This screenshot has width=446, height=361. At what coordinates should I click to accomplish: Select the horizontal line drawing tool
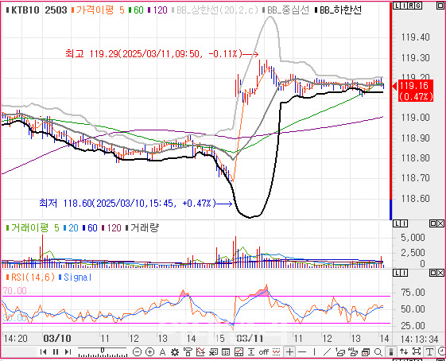pos(302,352)
